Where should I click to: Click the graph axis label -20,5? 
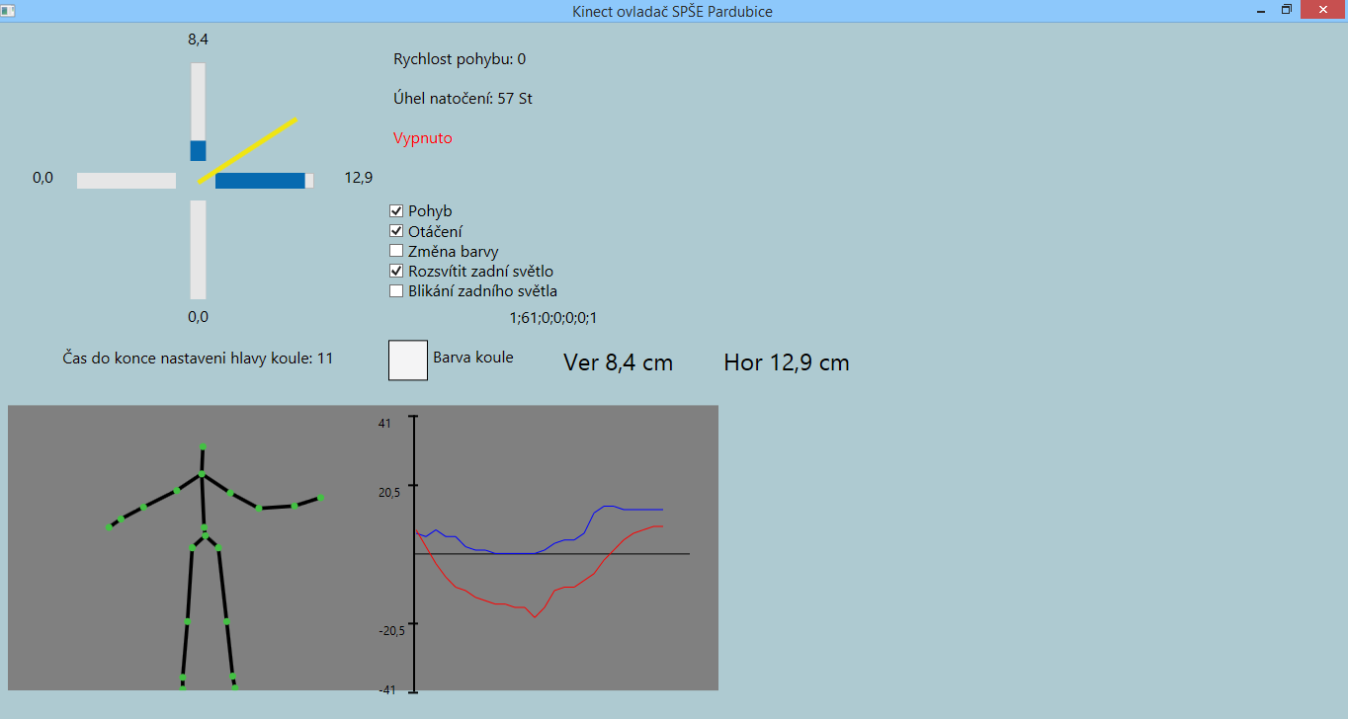coord(392,630)
